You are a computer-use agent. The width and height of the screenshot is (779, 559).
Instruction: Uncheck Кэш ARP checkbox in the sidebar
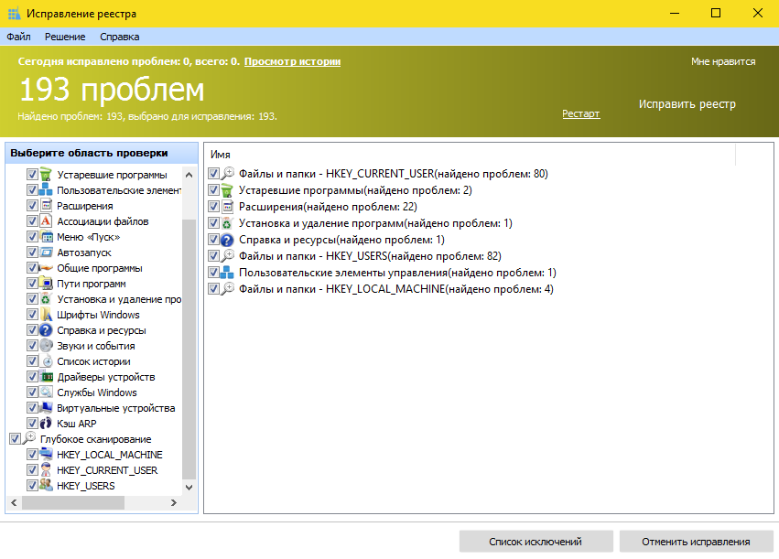(x=32, y=423)
